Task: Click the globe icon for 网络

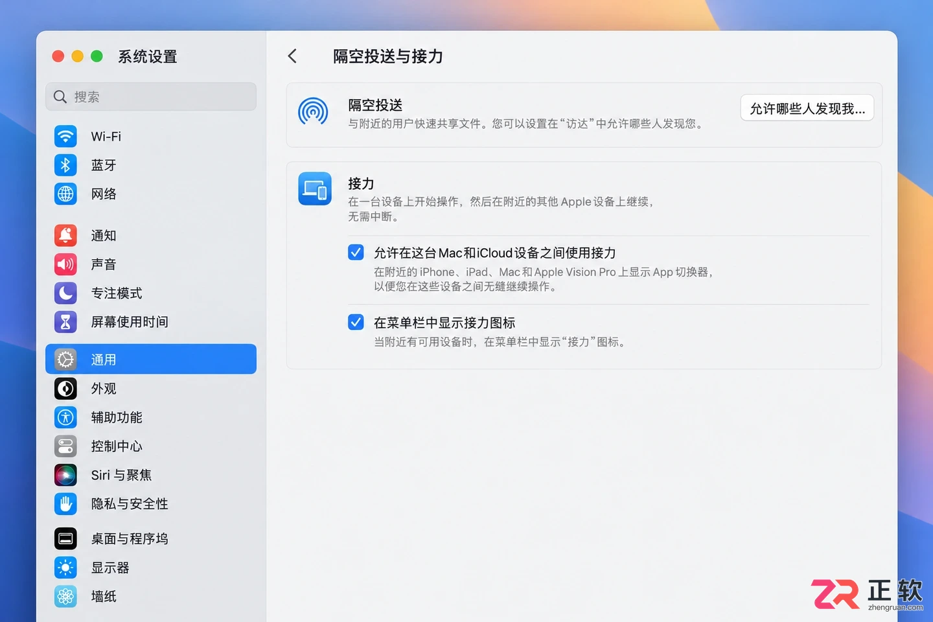Action: coord(65,194)
